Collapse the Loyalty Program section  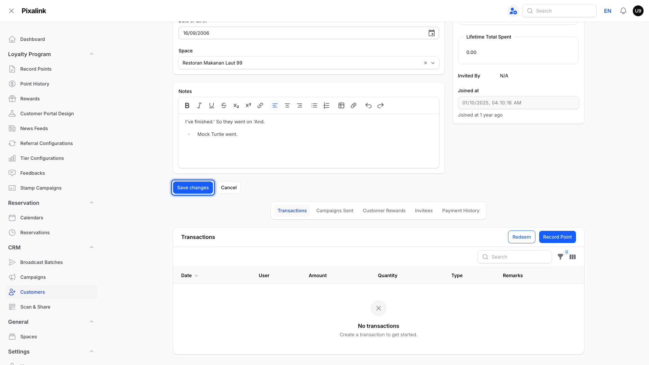tap(91, 54)
